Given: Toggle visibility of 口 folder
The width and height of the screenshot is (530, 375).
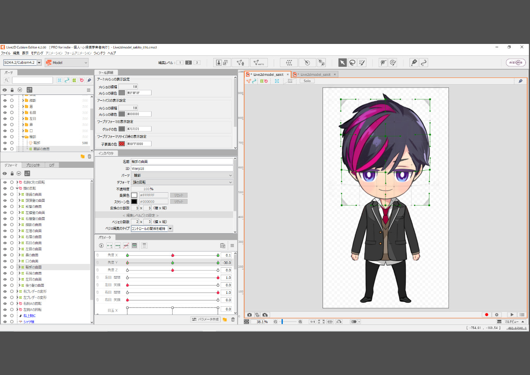Looking at the screenshot, I should tap(5, 131).
